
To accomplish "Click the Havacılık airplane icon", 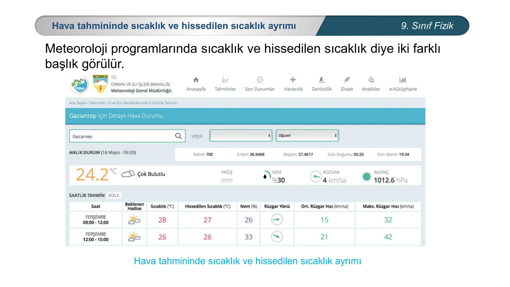I will [x=293, y=80].
